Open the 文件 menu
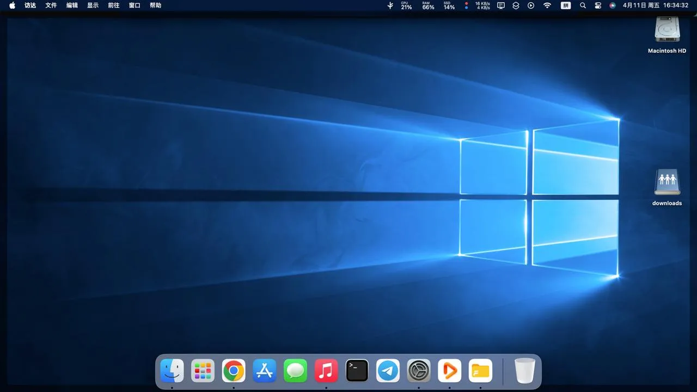697x392 pixels. tap(51, 5)
